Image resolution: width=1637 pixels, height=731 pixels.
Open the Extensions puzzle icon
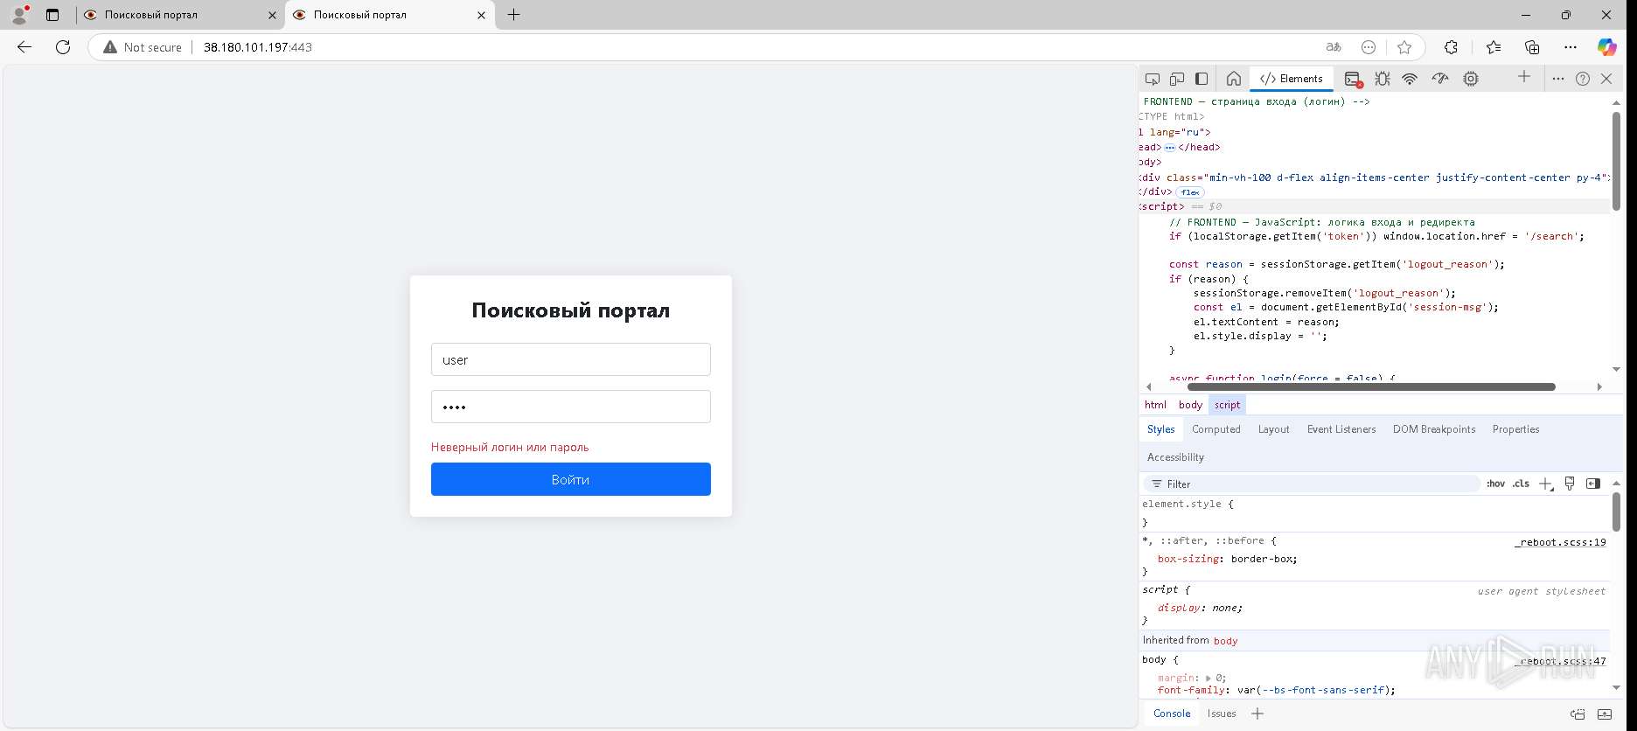(x=1451, y=47)
